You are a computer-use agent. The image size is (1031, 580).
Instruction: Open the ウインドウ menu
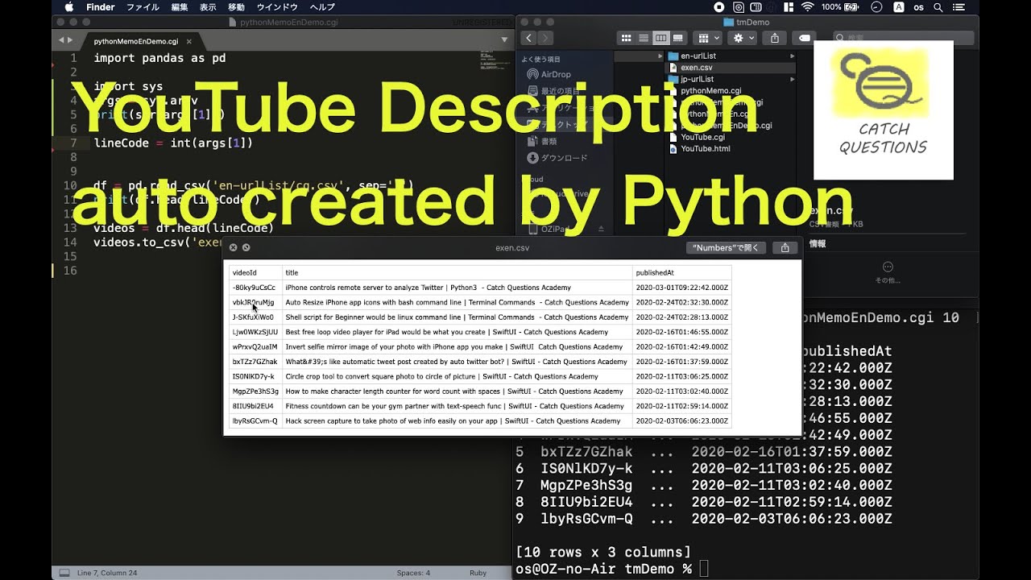coord(277,7)
